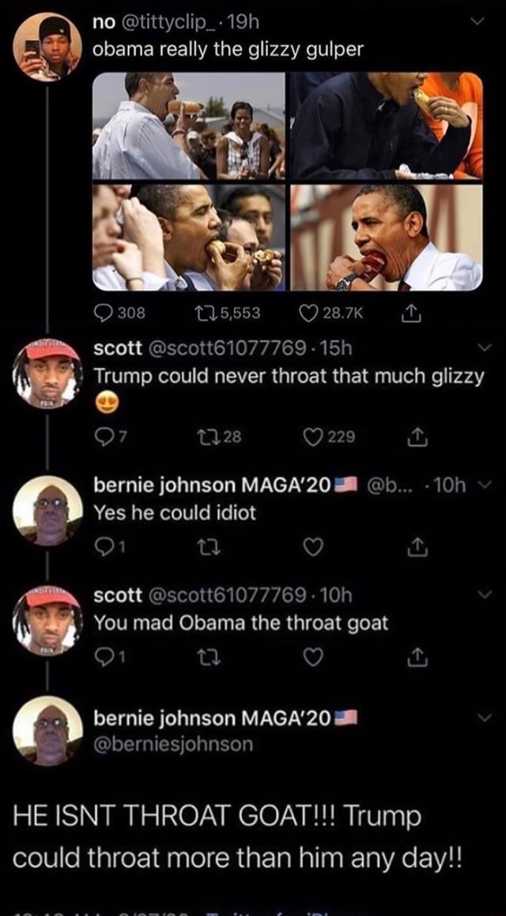Click the reply icon on @tittyclip_'s tweet

[104, 313]
